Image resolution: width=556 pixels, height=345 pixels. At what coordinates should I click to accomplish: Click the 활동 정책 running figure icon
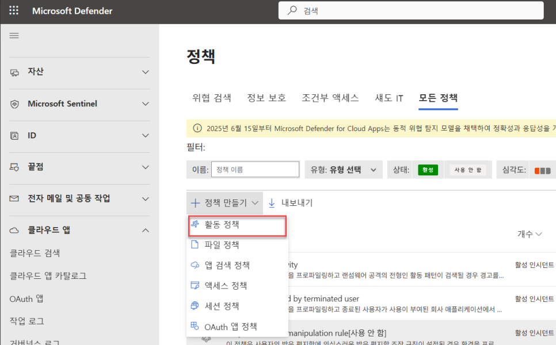tap(195, 224)
